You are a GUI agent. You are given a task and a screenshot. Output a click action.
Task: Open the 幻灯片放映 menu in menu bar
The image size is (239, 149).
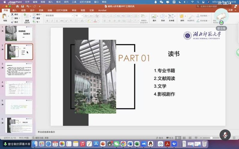pyautogui.click(x=85, y=2)
